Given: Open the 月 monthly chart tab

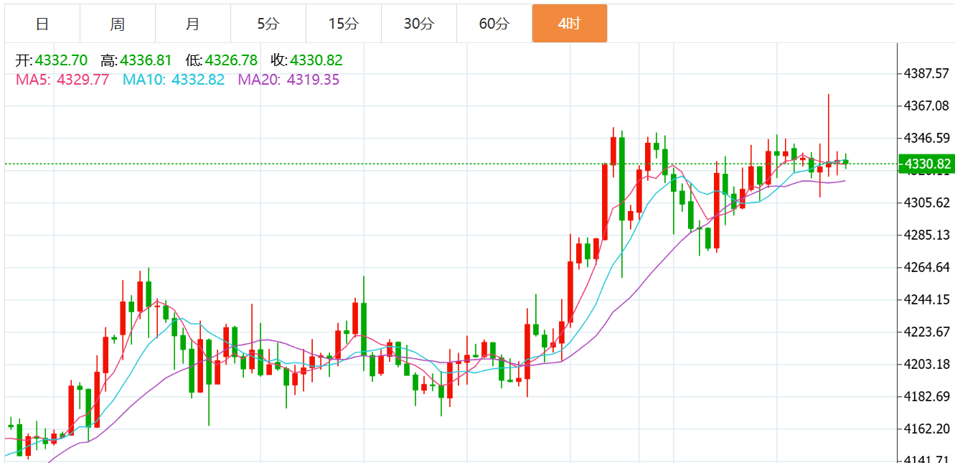Looking at the screenshot, I should pos(192,24).
